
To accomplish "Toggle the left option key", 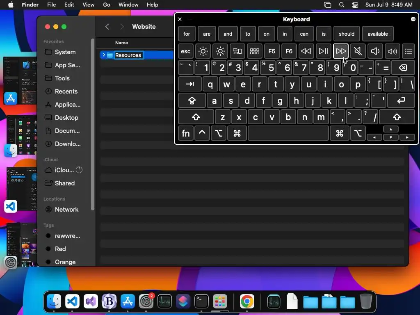I will (219, 133).
